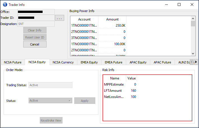Open the Status dropdown showing Active
The image size is (199, 128).
click(x=50, y=101)
